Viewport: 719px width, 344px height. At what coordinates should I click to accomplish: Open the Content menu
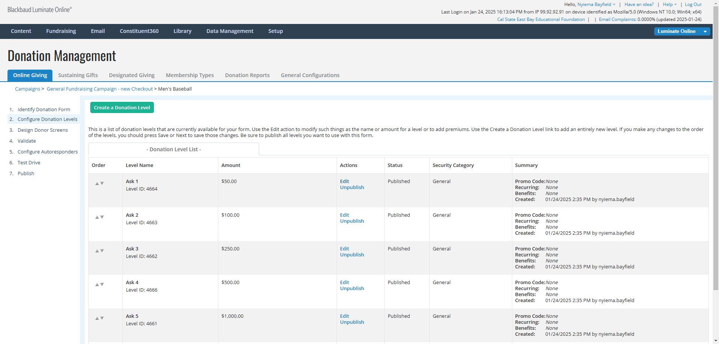click(21, 31)
